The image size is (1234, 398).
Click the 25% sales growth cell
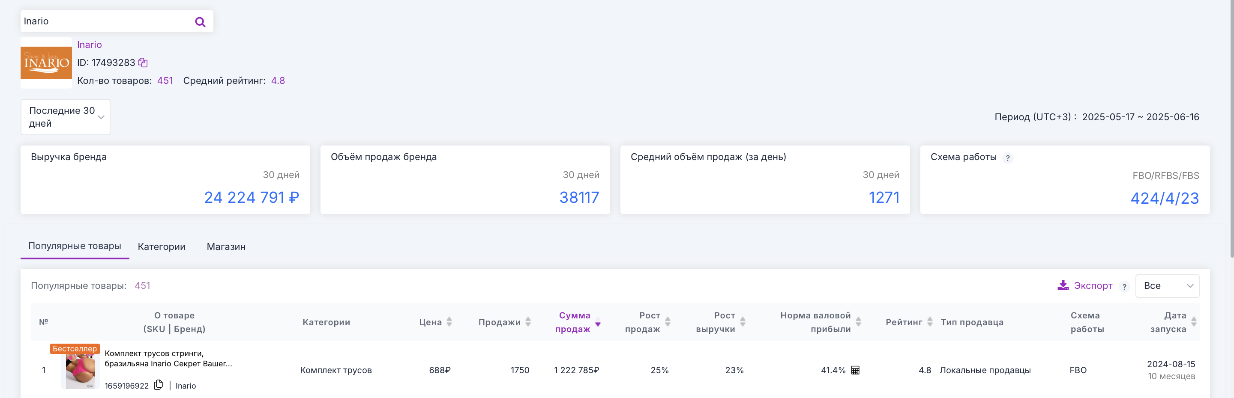pyautogui.click(x=659, y=370)
